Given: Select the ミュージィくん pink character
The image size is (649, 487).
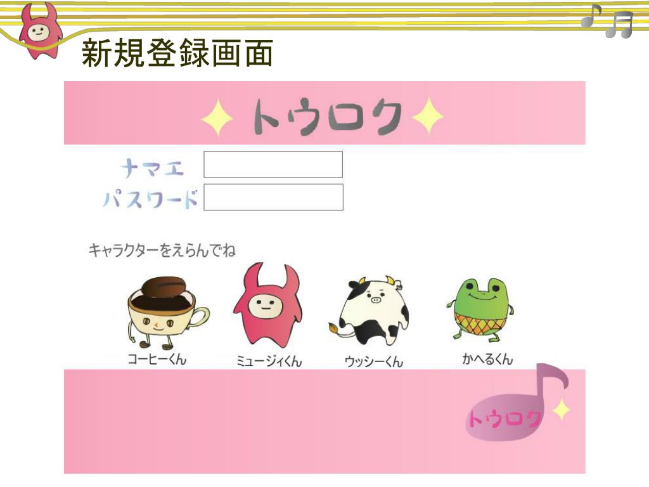Looking at the screenshot, I should [x=267, y=305].
